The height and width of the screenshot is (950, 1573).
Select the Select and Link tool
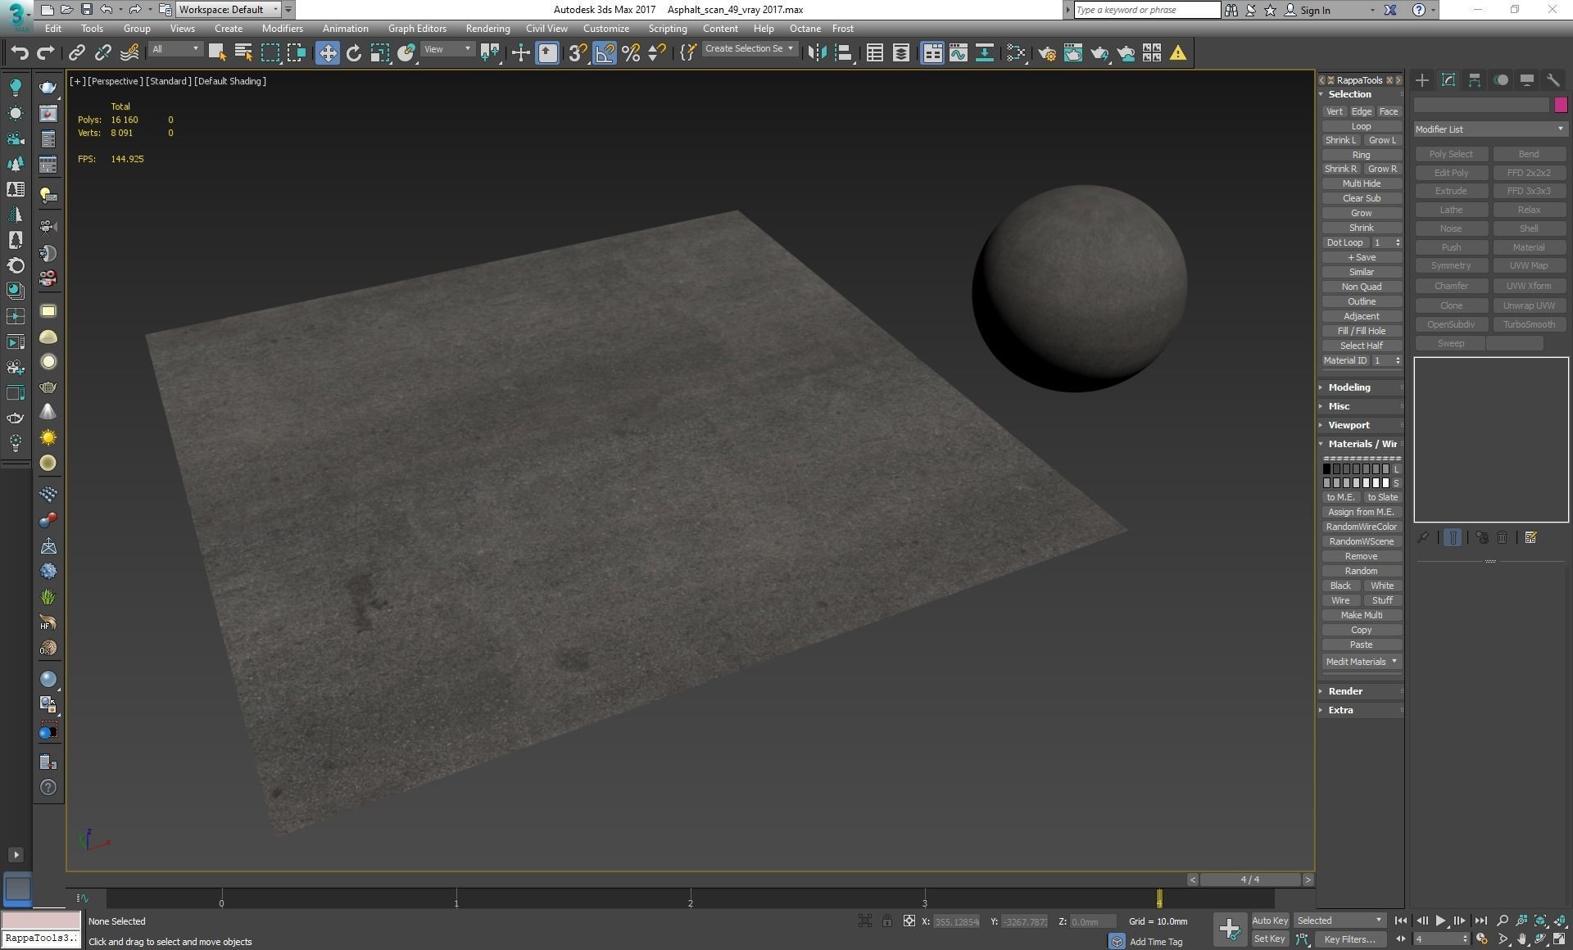[76, 53]
